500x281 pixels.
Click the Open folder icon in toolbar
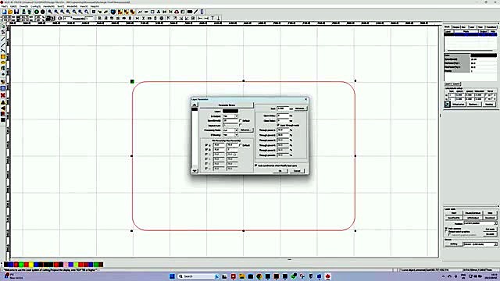click(x=10, y=12)
